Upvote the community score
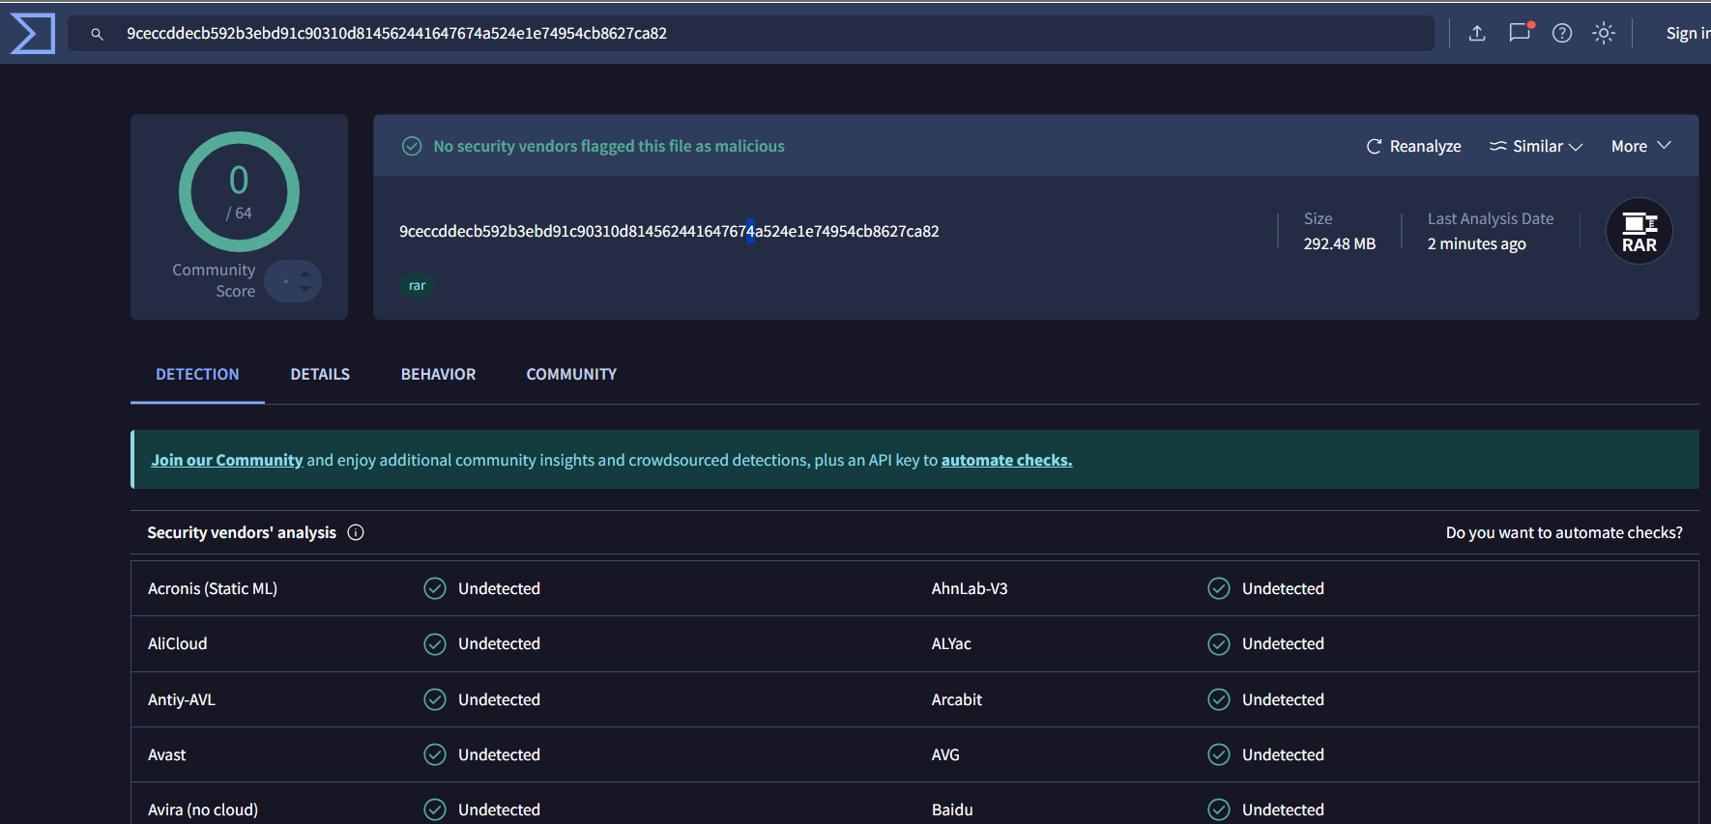The width and height of the screenshot is (1711, 824). pos(305,274)
